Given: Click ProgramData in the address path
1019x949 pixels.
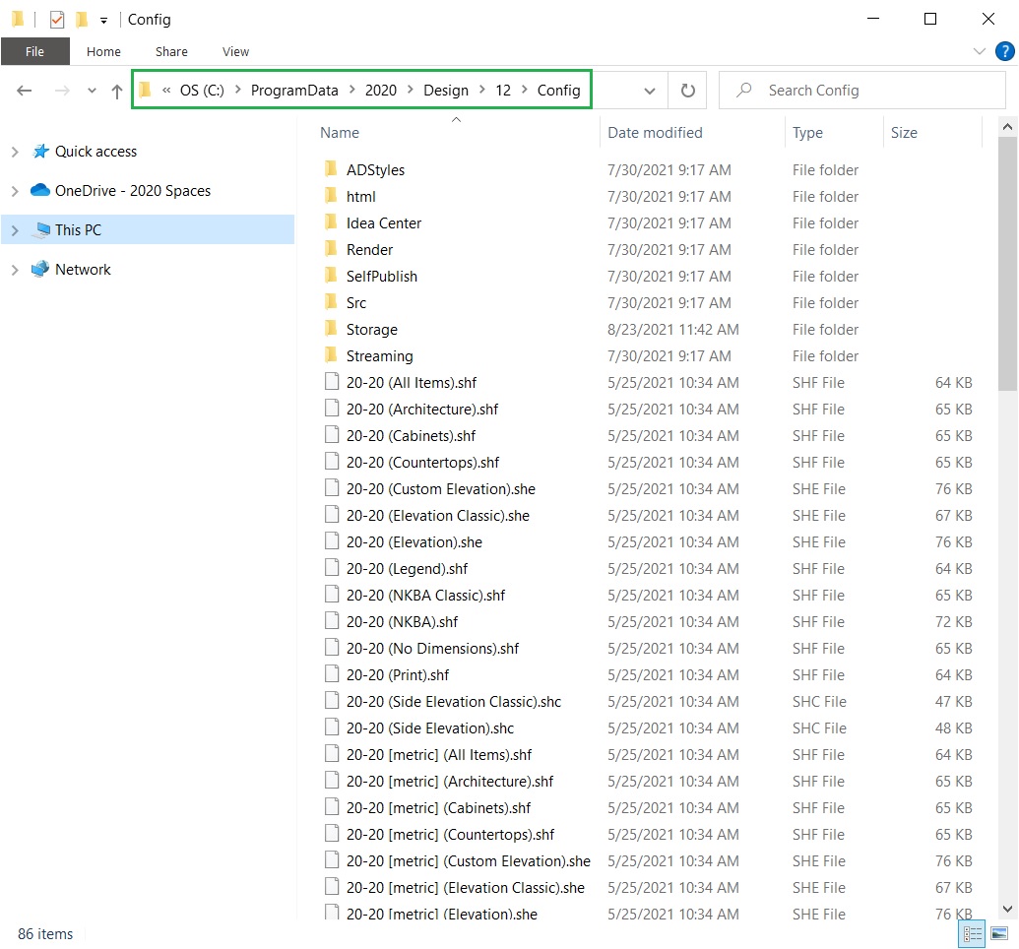Looking at the screenshot, I should point(294,91).
